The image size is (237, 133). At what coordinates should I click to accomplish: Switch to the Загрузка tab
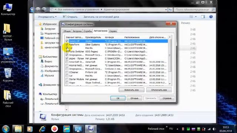77,31
